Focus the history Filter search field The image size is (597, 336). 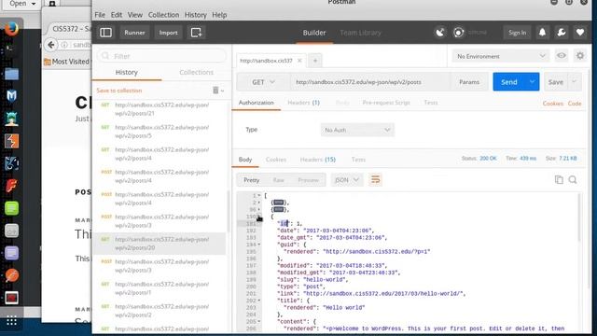click(161, 56)
